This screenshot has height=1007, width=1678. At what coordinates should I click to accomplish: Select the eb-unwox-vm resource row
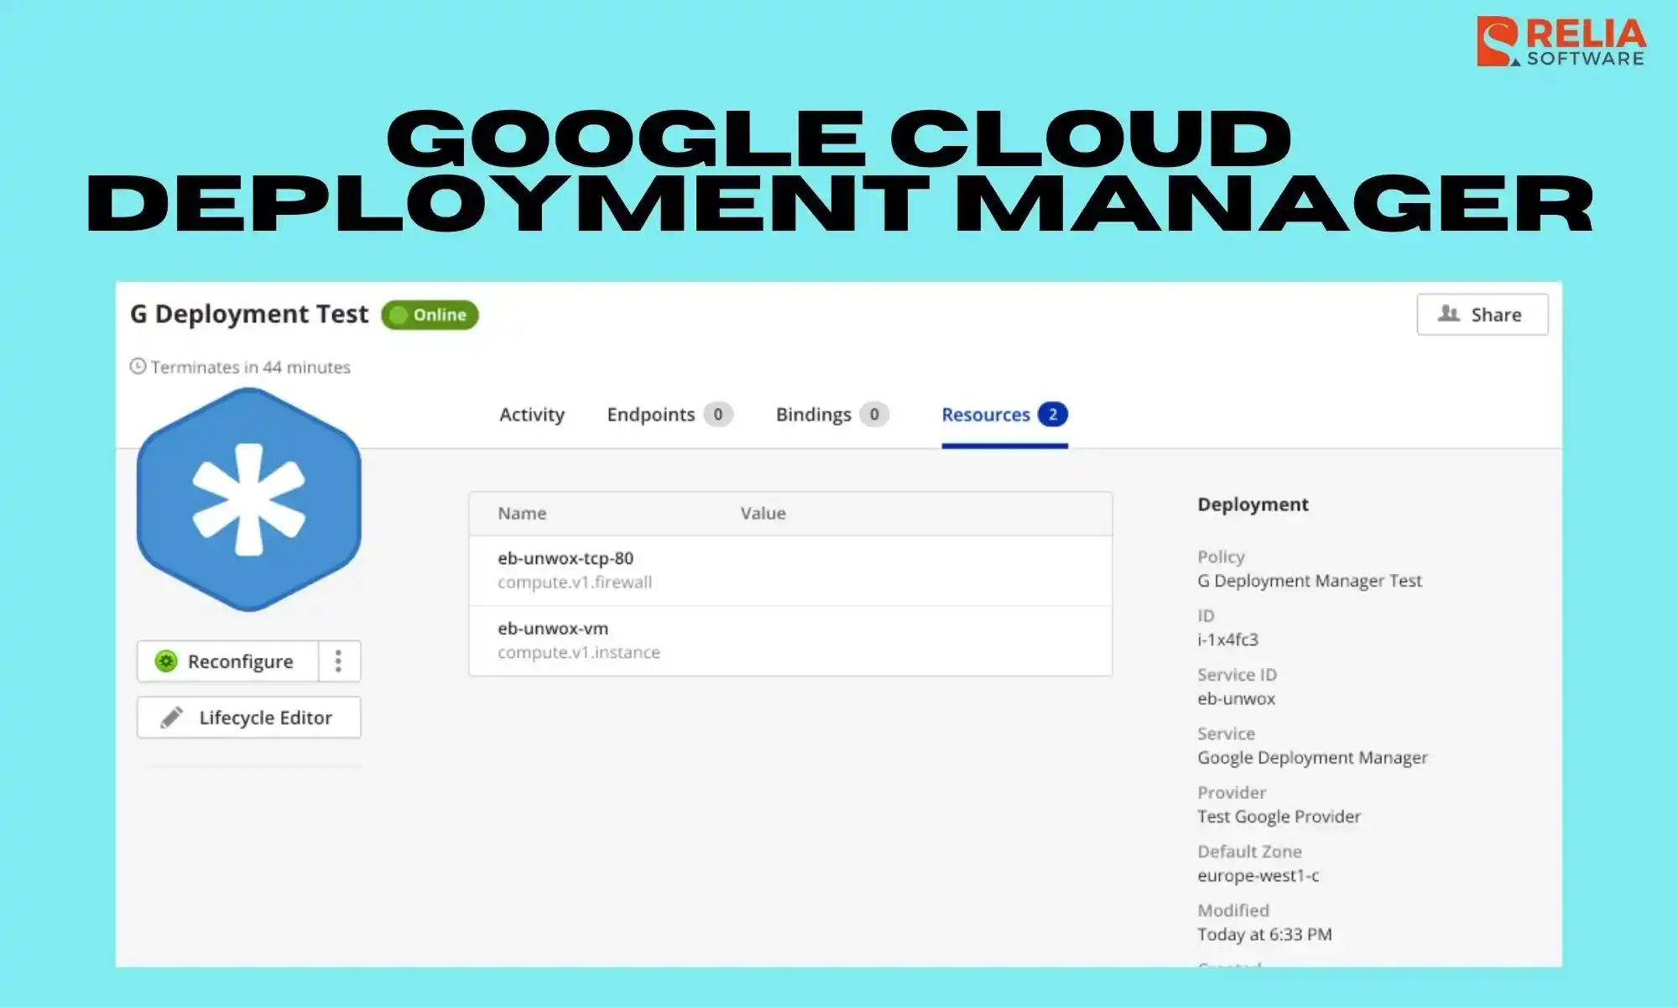tap(790, 640)
